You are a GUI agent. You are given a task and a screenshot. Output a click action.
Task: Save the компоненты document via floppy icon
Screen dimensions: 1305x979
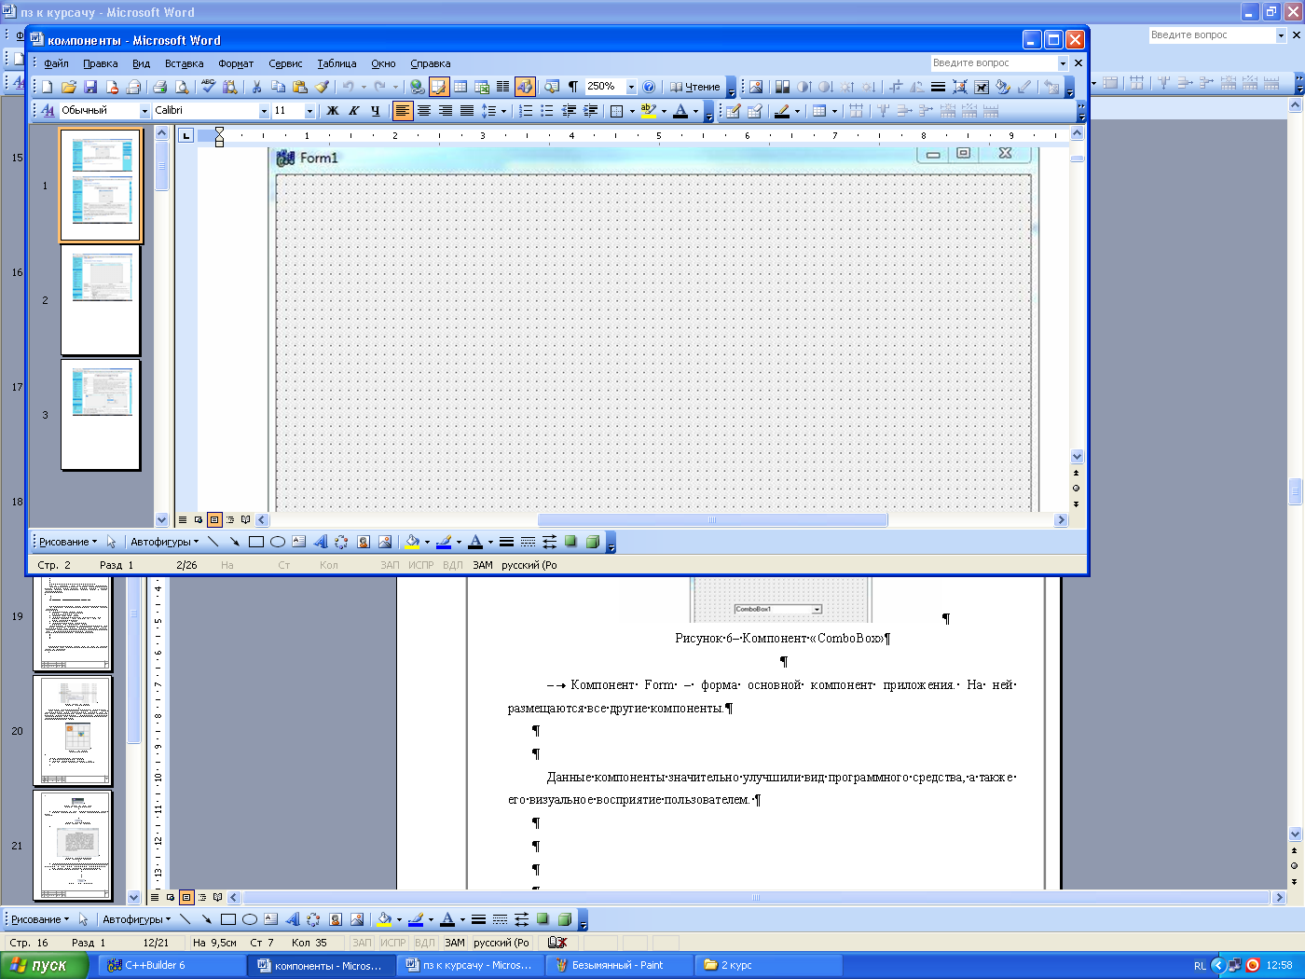[x=90, y=87]
